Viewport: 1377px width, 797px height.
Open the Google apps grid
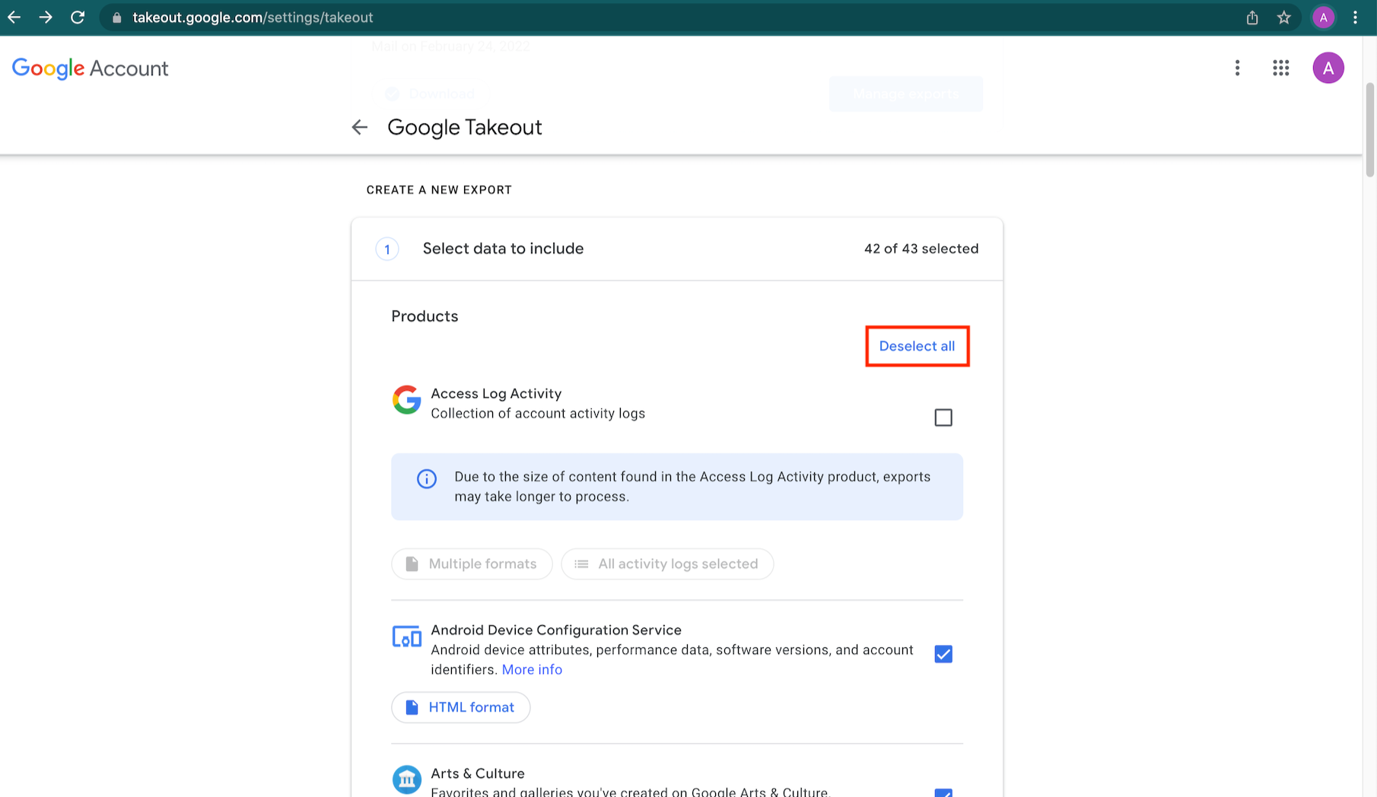pos(1281,68)
